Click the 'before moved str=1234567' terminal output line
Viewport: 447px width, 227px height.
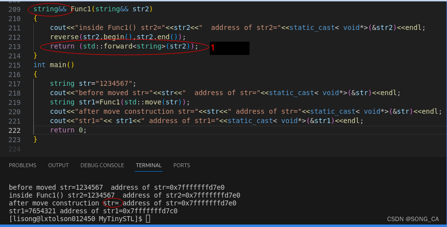point(117,187)
